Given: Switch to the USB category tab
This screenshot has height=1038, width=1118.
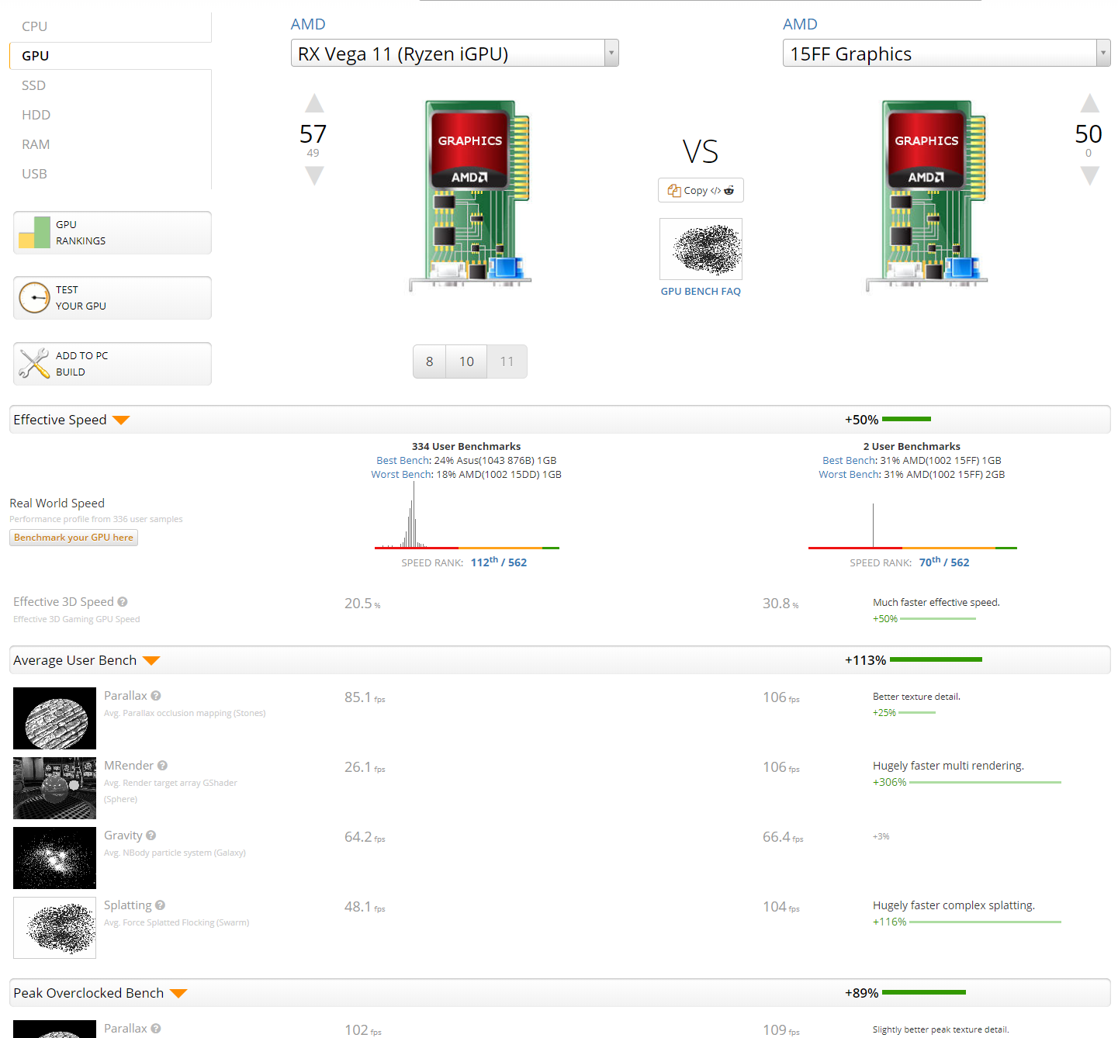Looking at the screenshot, I should point(110,174).
